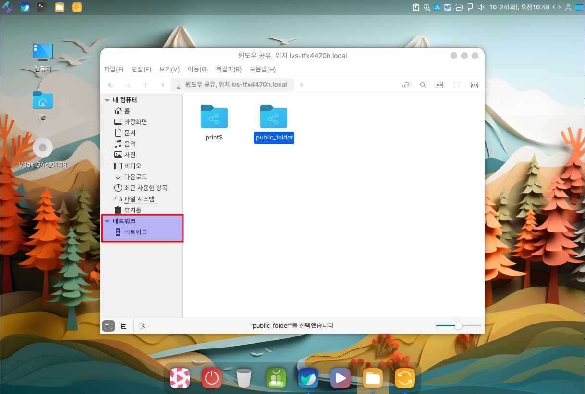Switch to icon grid view

click(439, 85)
